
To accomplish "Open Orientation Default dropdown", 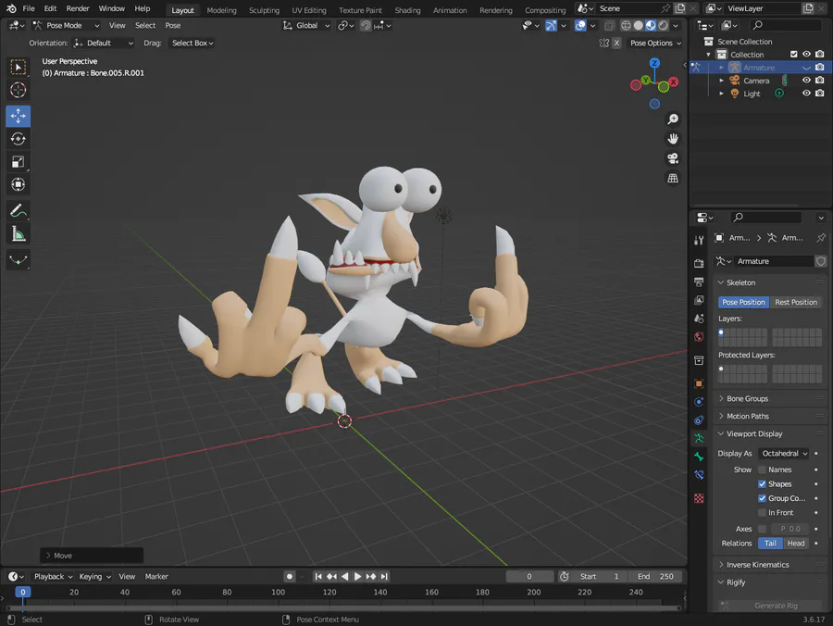I will click(104, 43).
